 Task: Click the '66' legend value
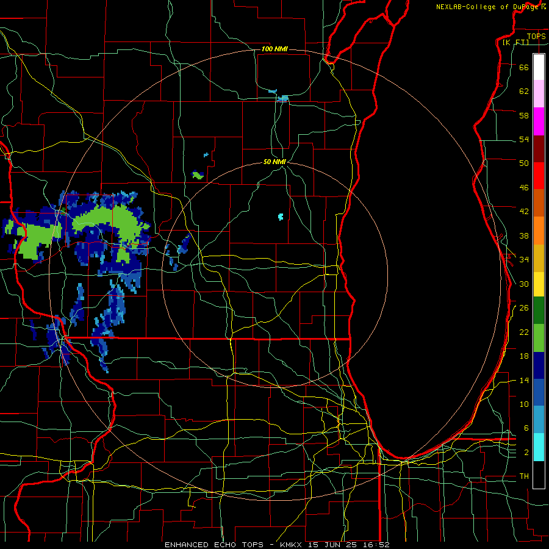524,67
